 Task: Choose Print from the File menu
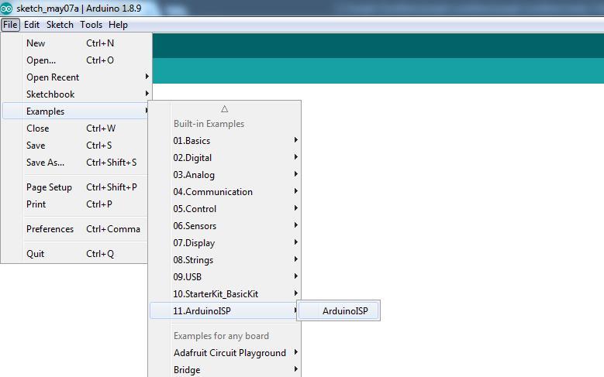[75, 204]
